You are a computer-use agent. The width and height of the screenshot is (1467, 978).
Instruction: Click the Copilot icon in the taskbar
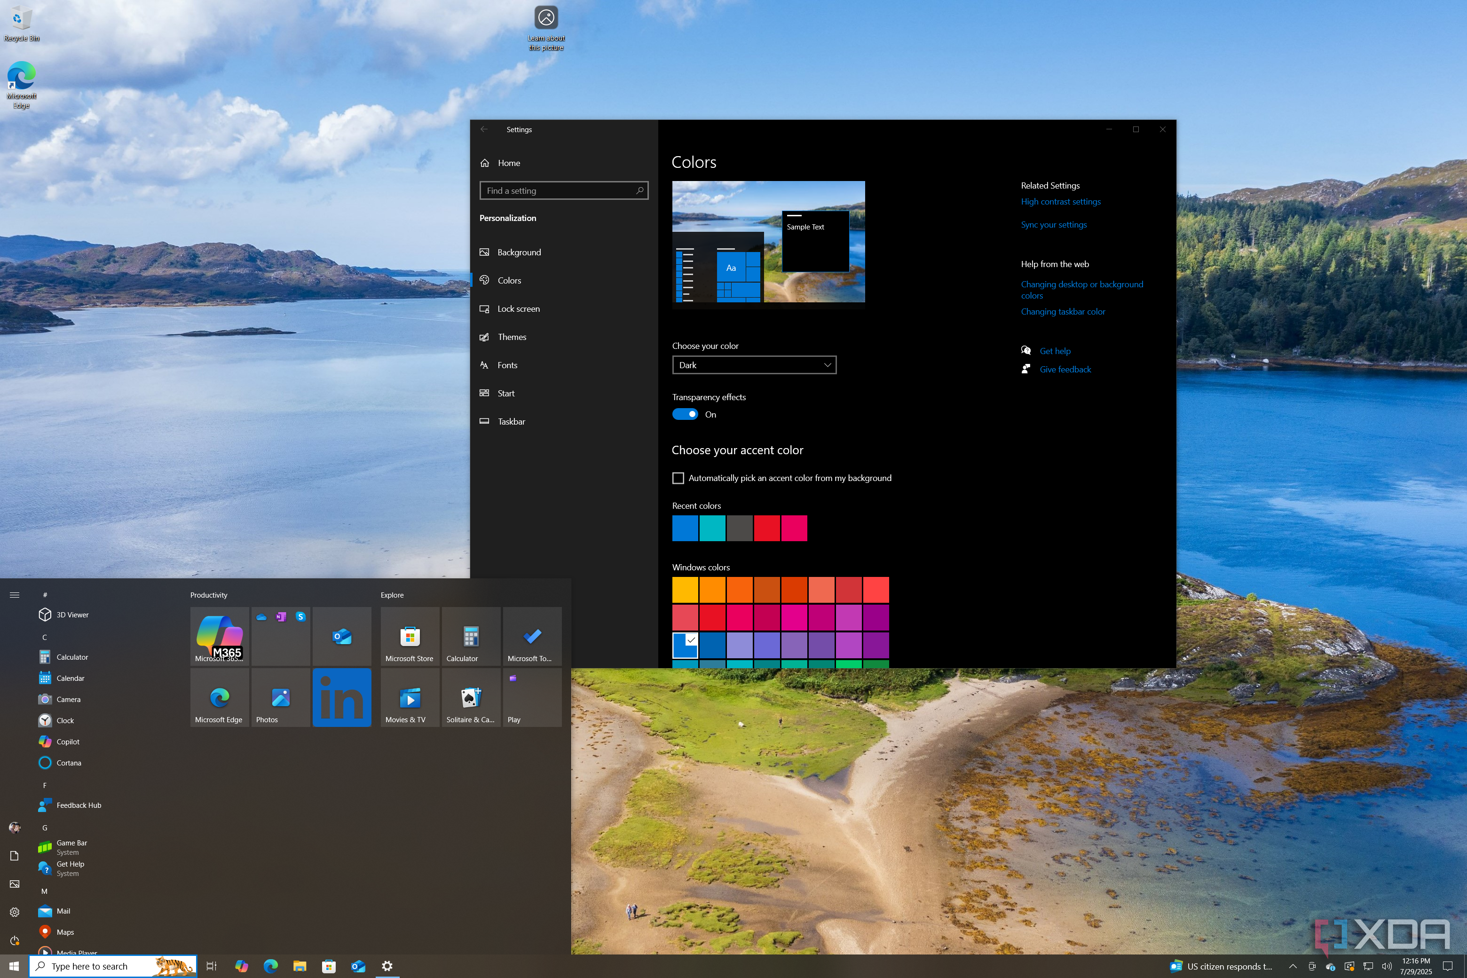coord(241,965)
